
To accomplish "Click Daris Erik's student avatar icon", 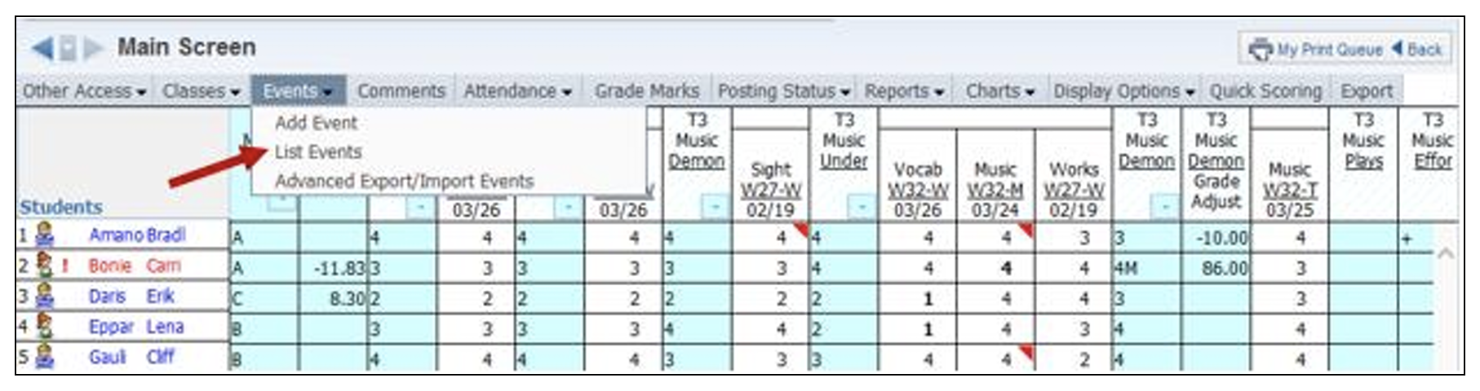I will (45, 297).
